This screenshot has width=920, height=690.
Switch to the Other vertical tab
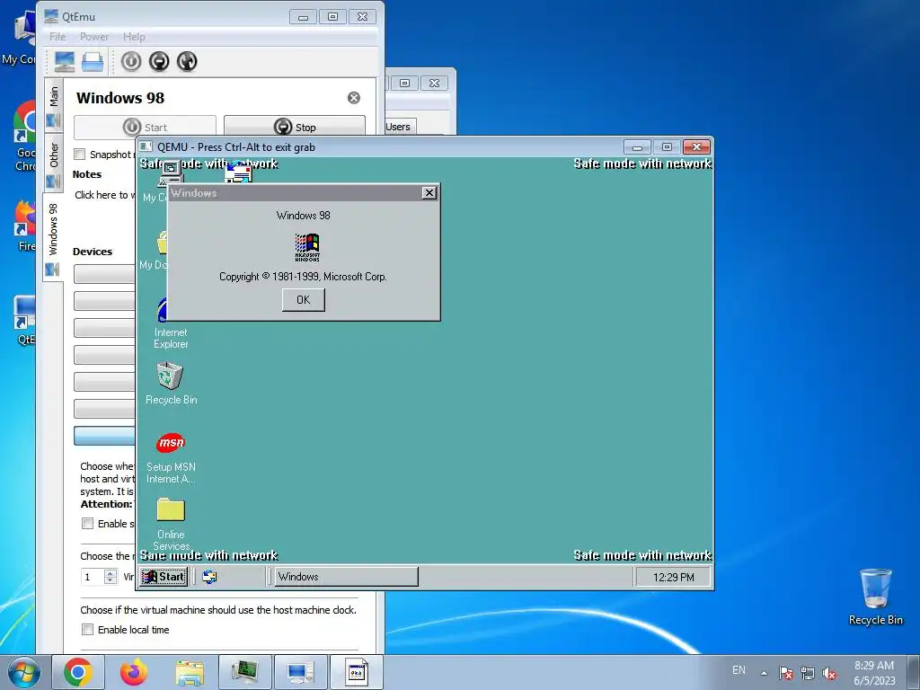point(53,164)
